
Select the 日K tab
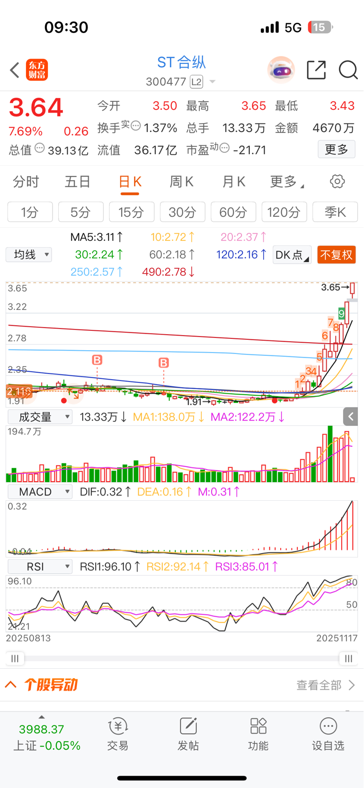130,182
